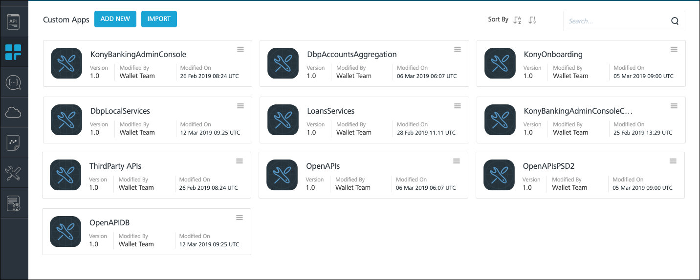700x280 pixels.
Task: Open DbpLocalServices card hamburger menu
Action: [x=241, y=106]
